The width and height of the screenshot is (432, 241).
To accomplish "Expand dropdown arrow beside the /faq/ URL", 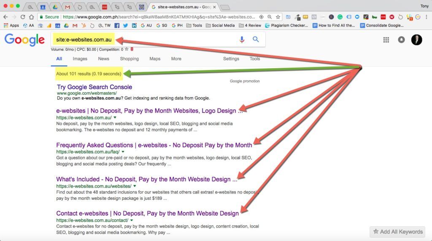I will pos(123,152).
